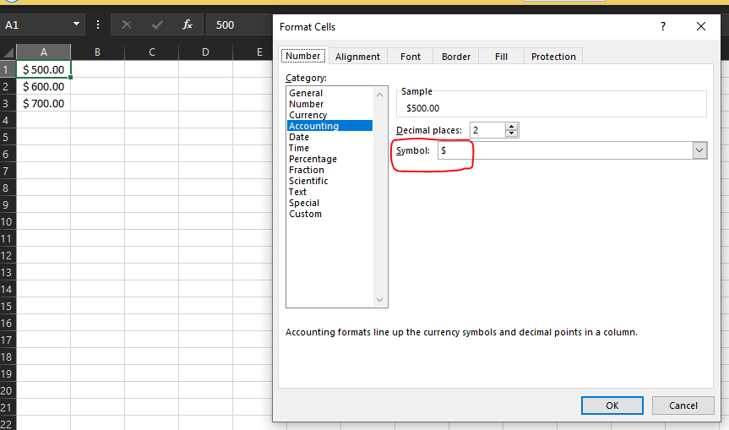
Task: Close the Format Cells dialog
Action: 700,26
